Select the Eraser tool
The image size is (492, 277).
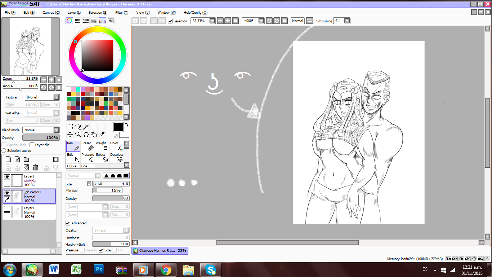tap(87, 146)
